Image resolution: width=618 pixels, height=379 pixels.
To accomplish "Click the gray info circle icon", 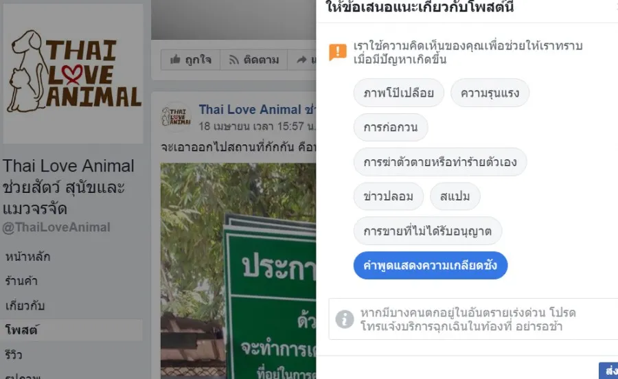I will tap(345, 319).
